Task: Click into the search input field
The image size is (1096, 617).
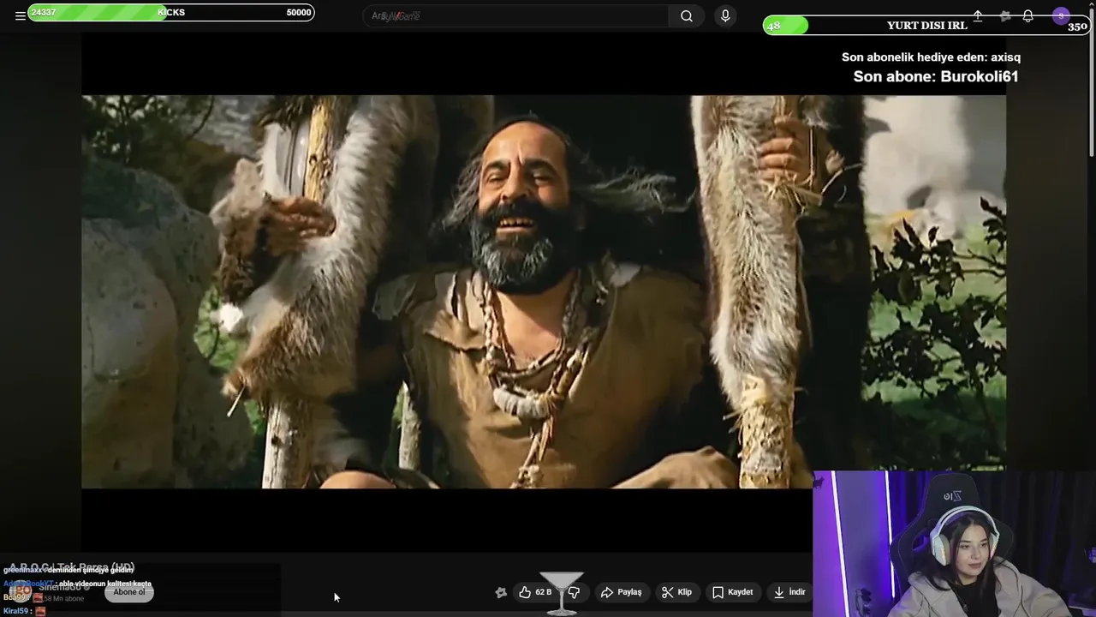Action: [x=516, y=15]
